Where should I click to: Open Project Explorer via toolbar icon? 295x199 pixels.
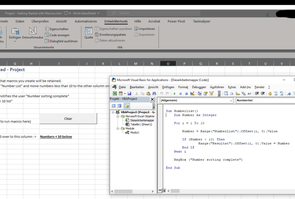(200, 93)
